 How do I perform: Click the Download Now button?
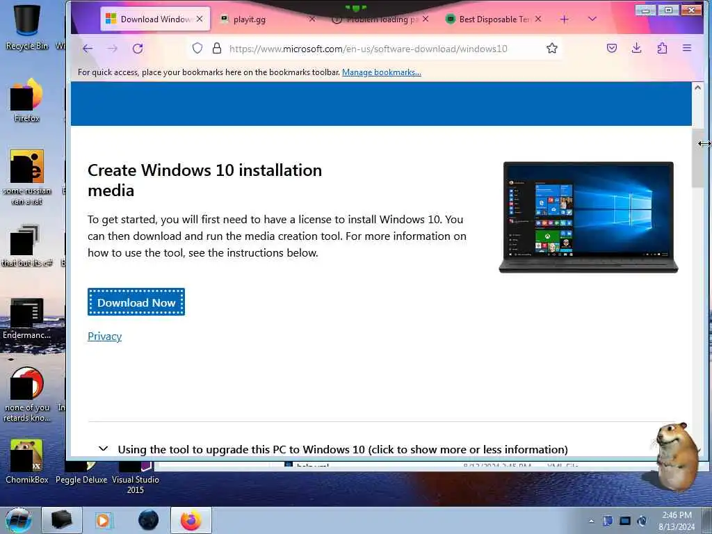(x=136, y=302)
